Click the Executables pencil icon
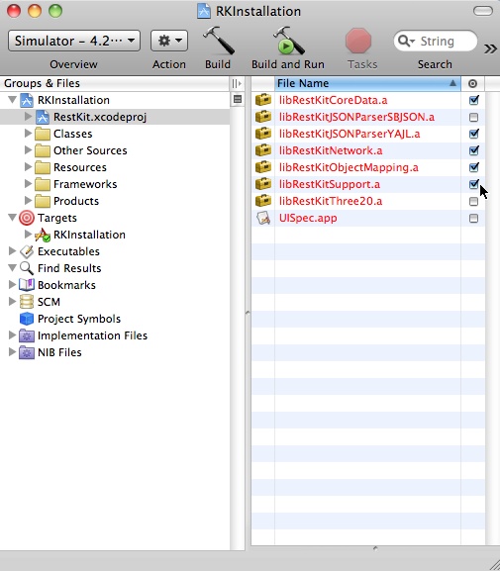 27,251
